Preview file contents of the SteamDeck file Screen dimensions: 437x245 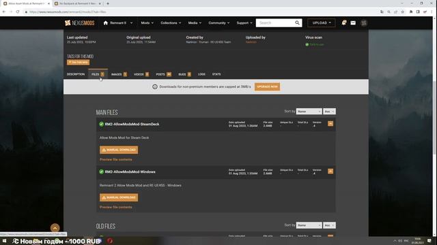tap(115, 160)
